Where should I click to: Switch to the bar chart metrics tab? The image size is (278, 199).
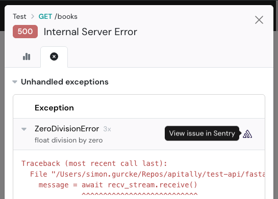click(x=27, y=56)
